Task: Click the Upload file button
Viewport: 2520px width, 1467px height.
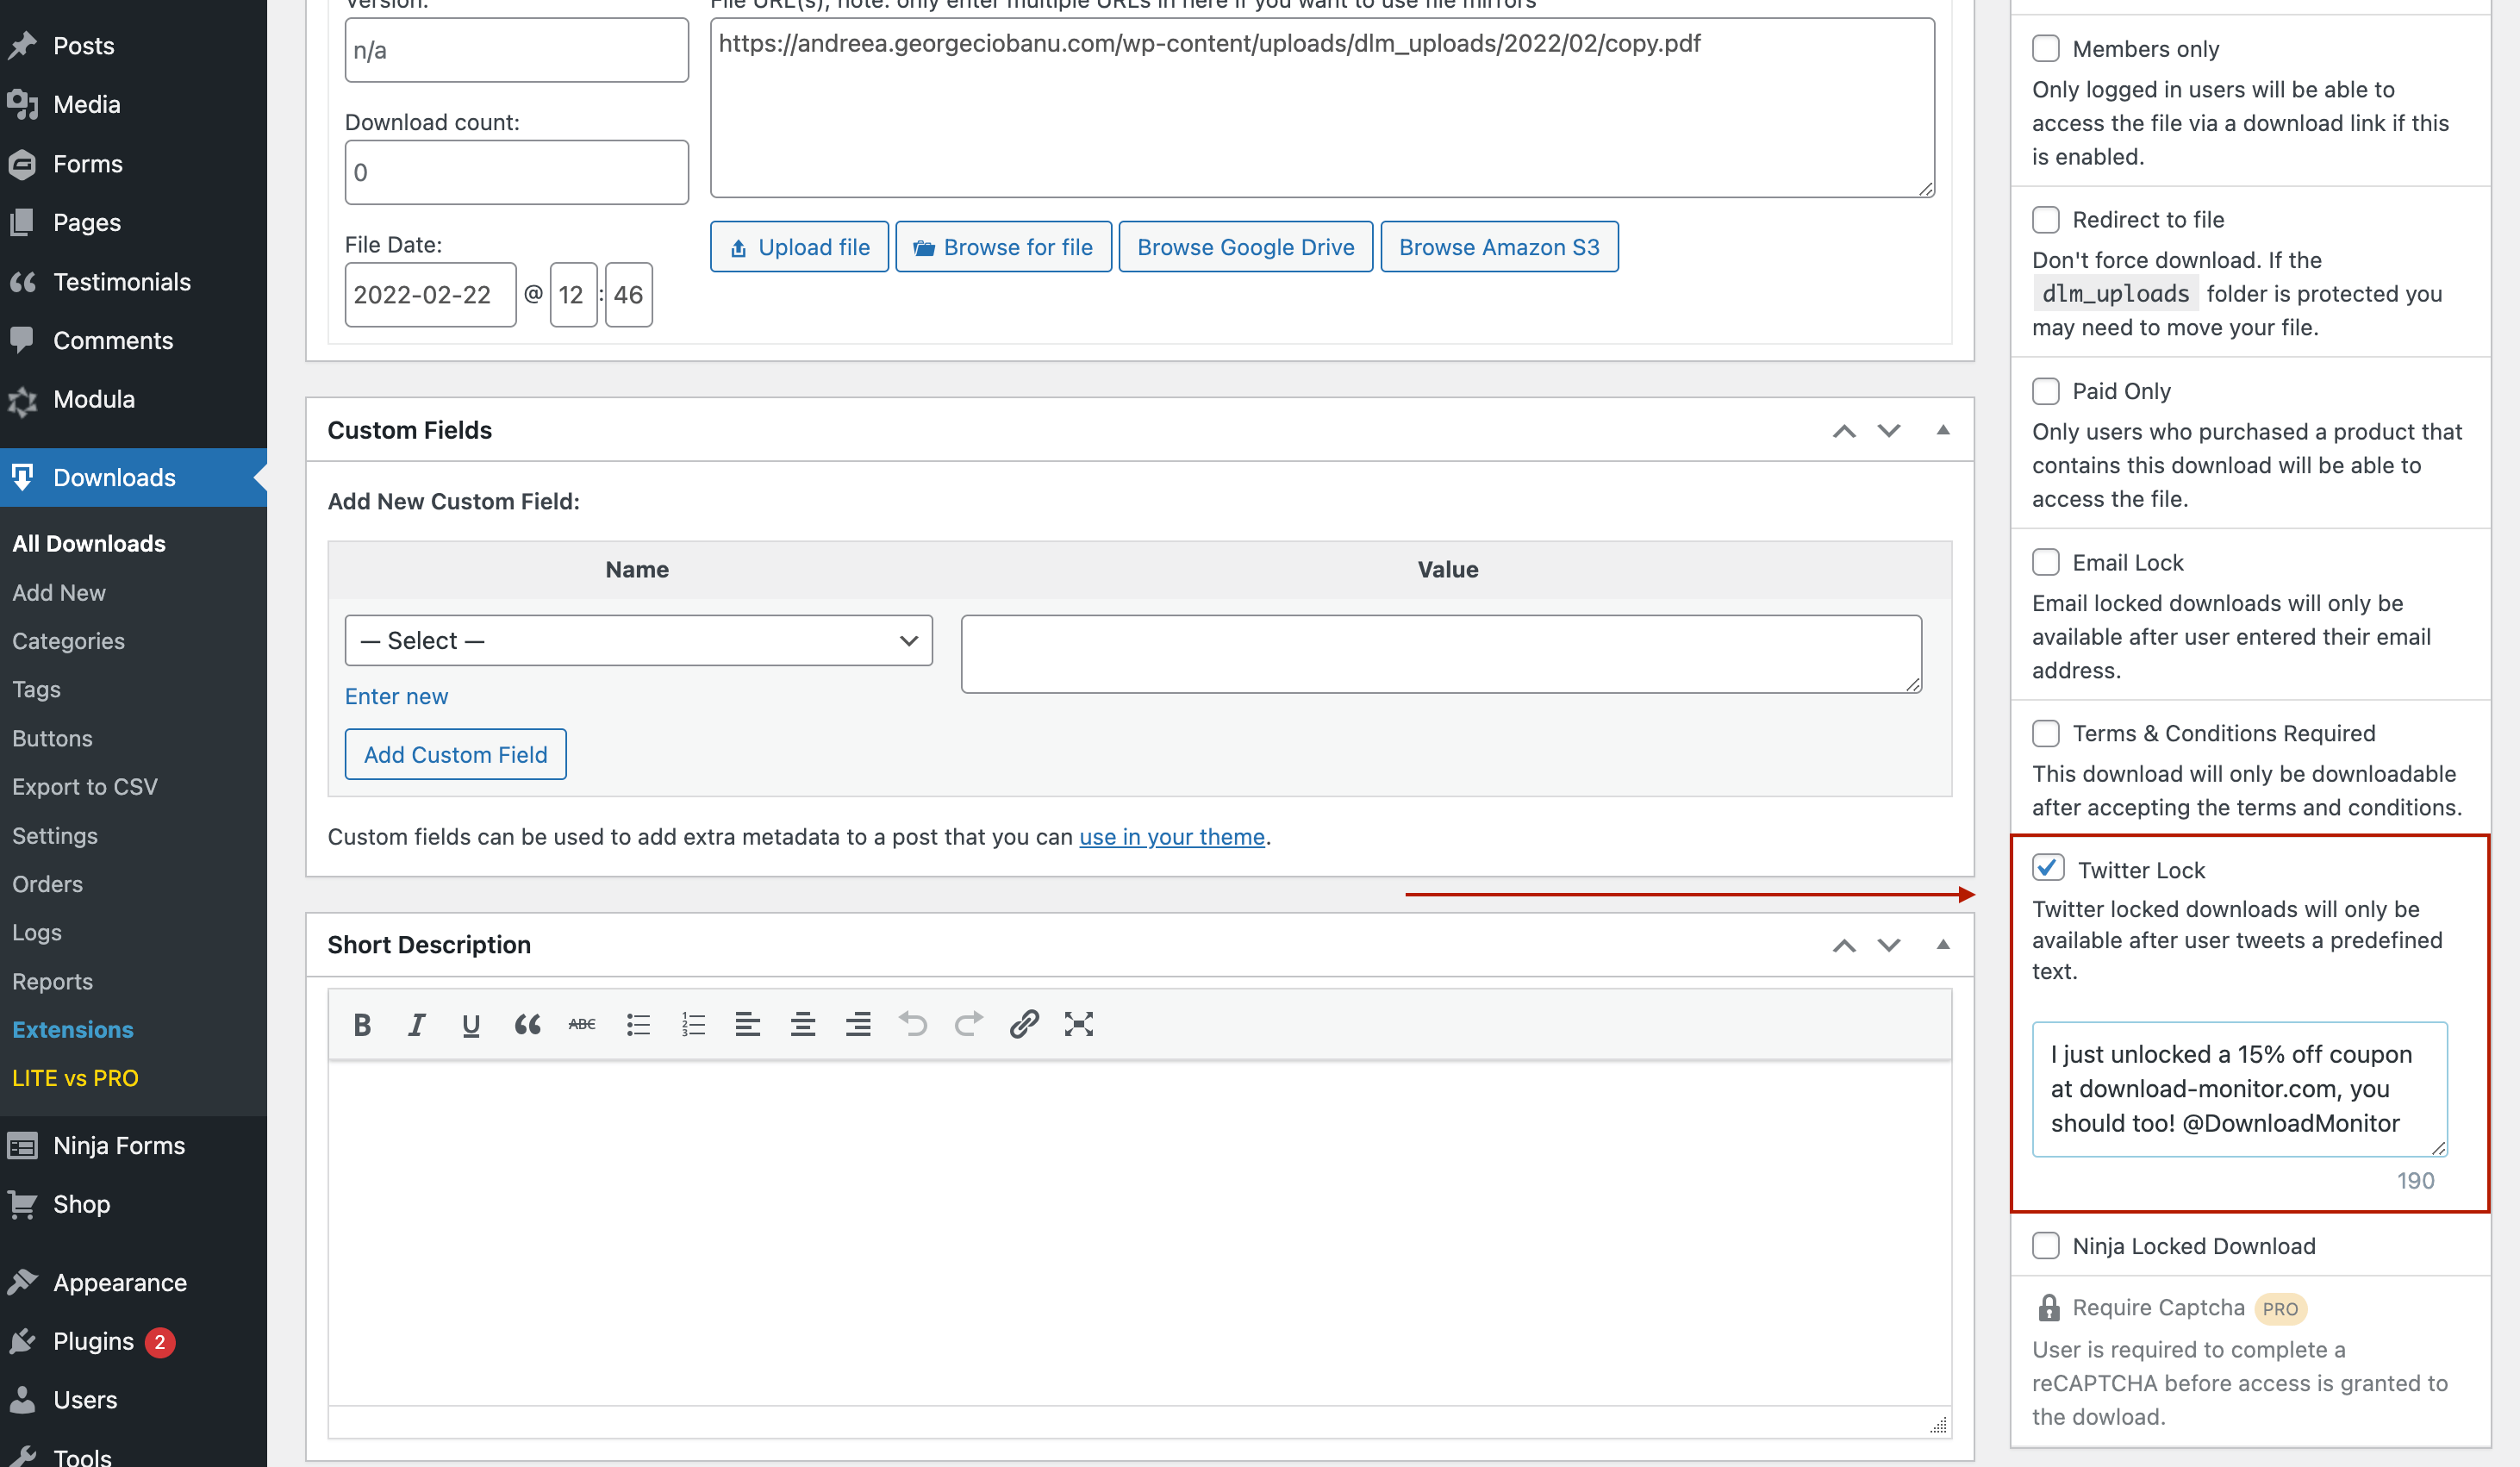Action: click(799, 246)
